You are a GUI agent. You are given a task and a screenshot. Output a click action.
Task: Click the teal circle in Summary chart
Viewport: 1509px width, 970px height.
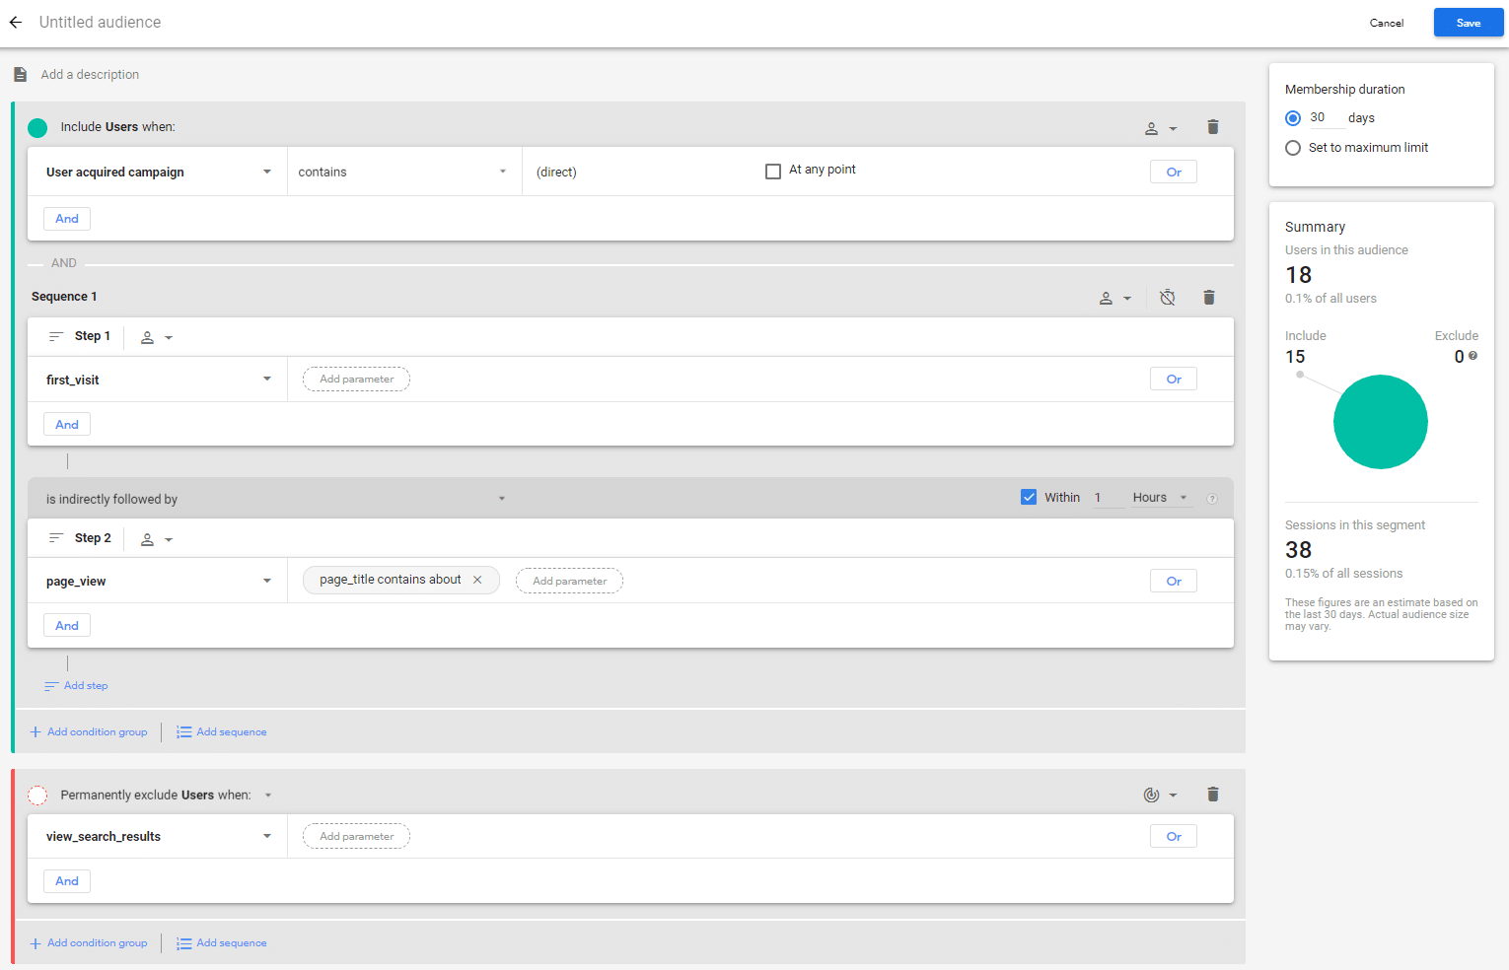(1380, 422)
